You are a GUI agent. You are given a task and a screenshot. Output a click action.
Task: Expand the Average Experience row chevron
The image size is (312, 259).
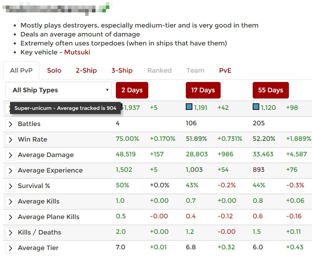(x=10, y=170)
